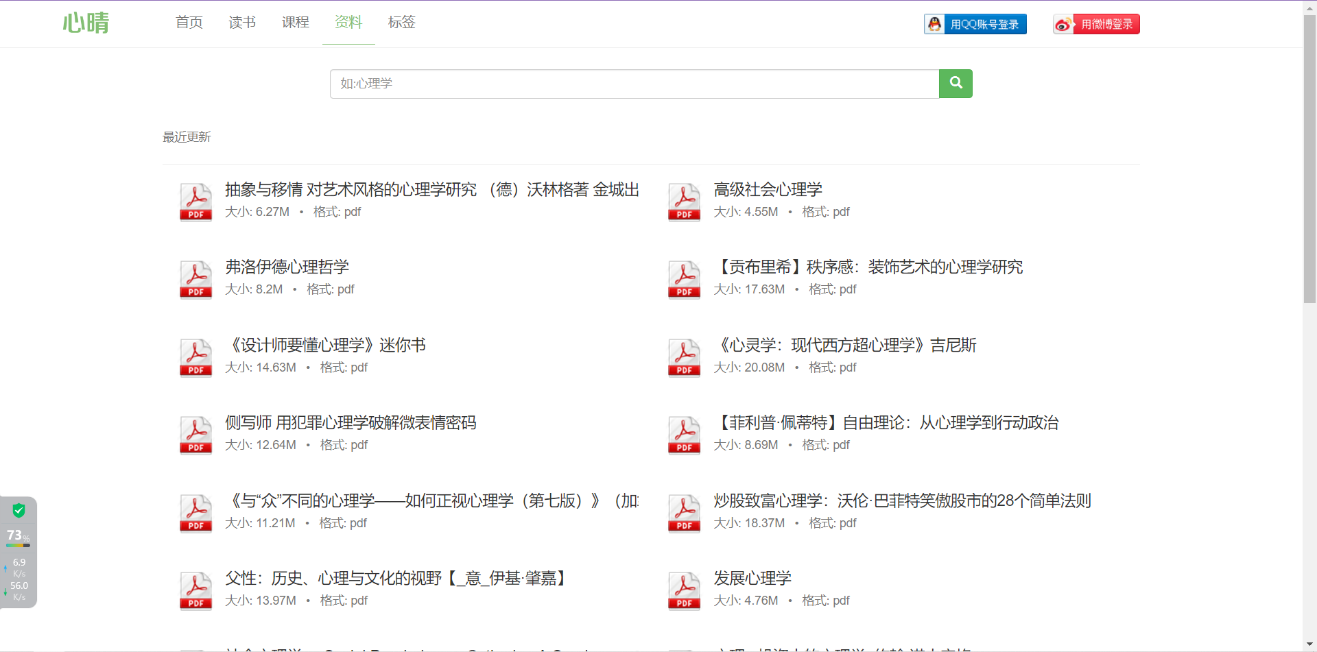The height and width of the screenshot is (652, 1317).
Task: Open 【贡布里希】秩序感 title link
Action: tap(868, 267)
